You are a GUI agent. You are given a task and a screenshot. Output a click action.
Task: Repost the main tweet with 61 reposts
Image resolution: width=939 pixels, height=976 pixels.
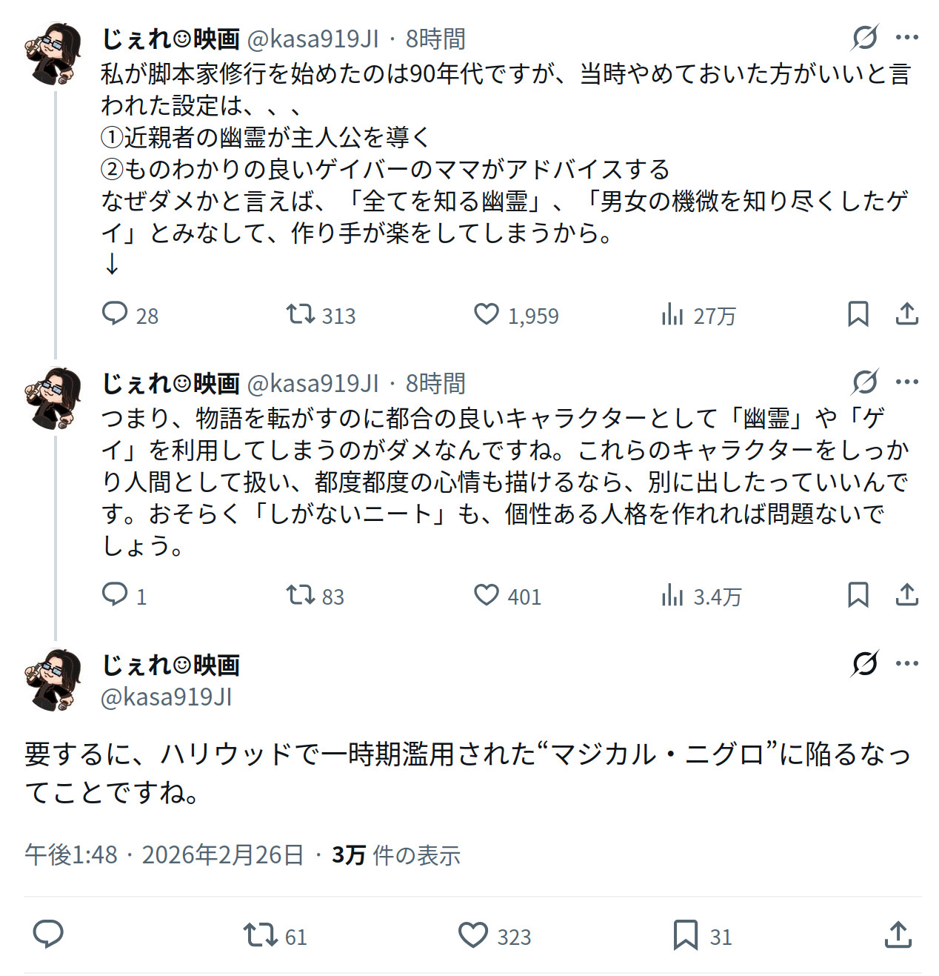(x=261, y=935)
